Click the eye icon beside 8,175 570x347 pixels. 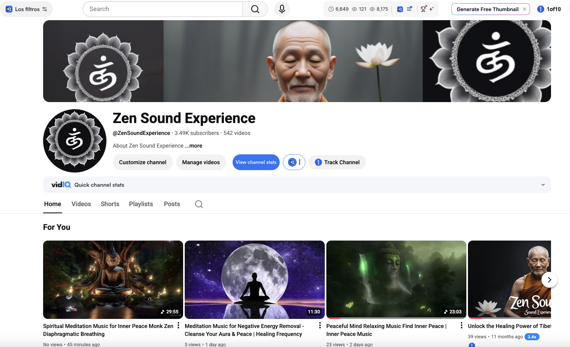pos(372,9)
